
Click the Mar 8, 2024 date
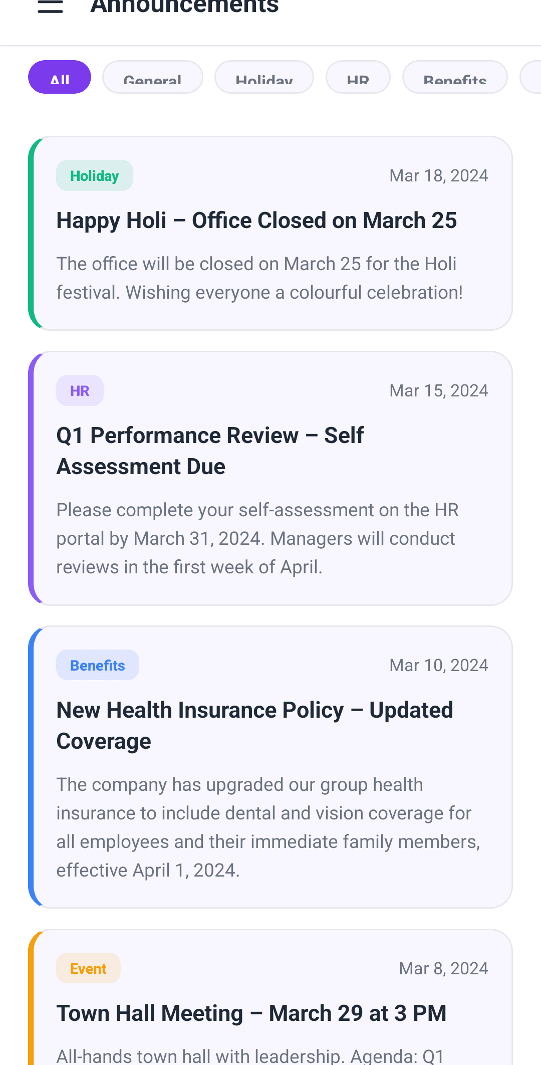click(443, 969)
